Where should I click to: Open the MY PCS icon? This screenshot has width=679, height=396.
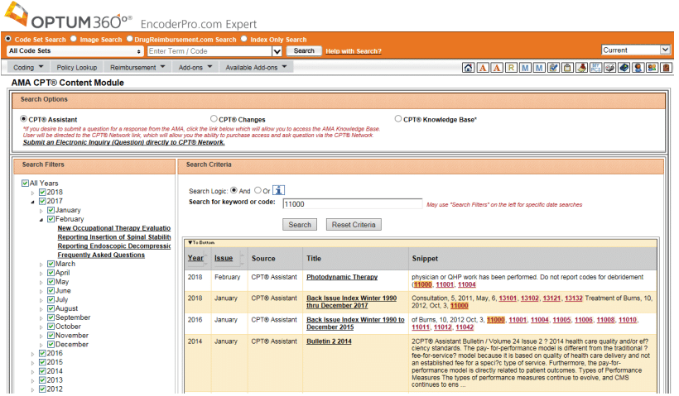click(x=596, y=68)
